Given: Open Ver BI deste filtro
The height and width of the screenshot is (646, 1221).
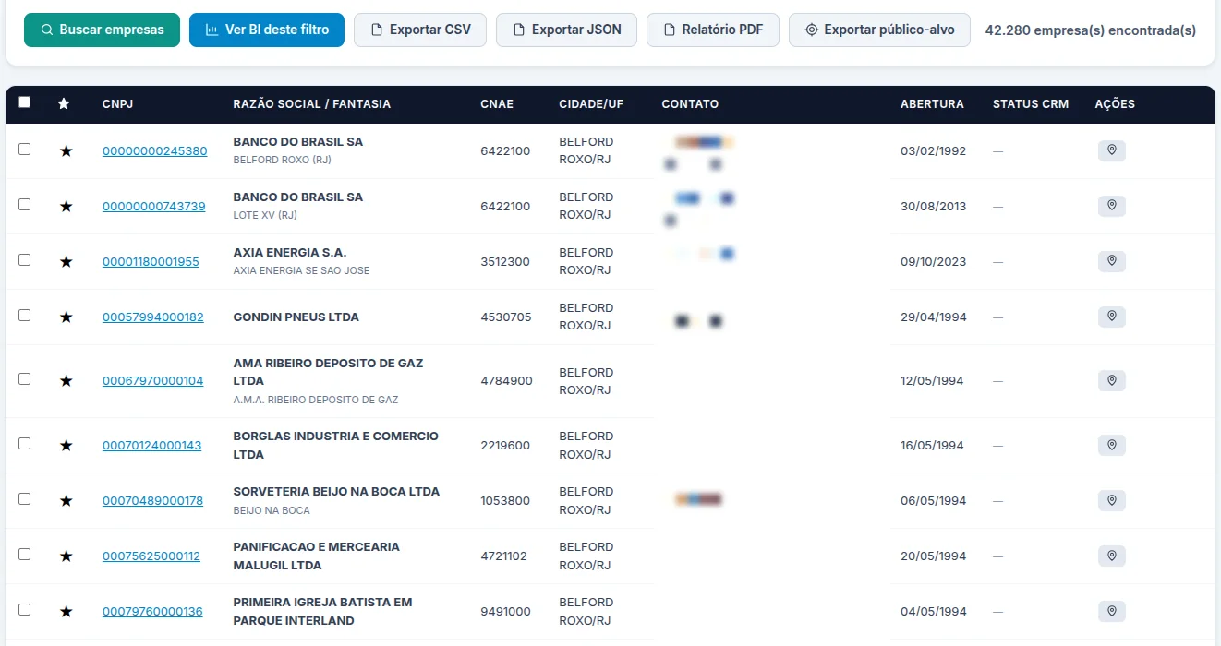Looking at the screenshot, I should point(267,30).
